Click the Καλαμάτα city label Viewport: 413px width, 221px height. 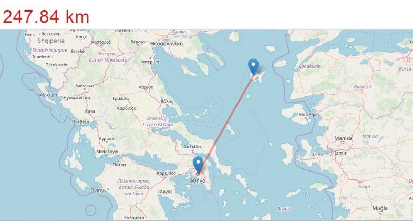tap(134, 218)
